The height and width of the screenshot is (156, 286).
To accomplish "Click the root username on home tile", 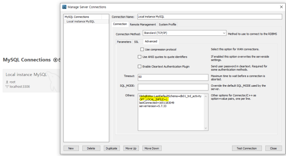I will pyautogui.click(x=12, y=82).
